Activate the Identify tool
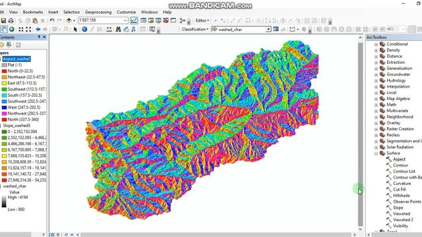 tap(84, 29)
